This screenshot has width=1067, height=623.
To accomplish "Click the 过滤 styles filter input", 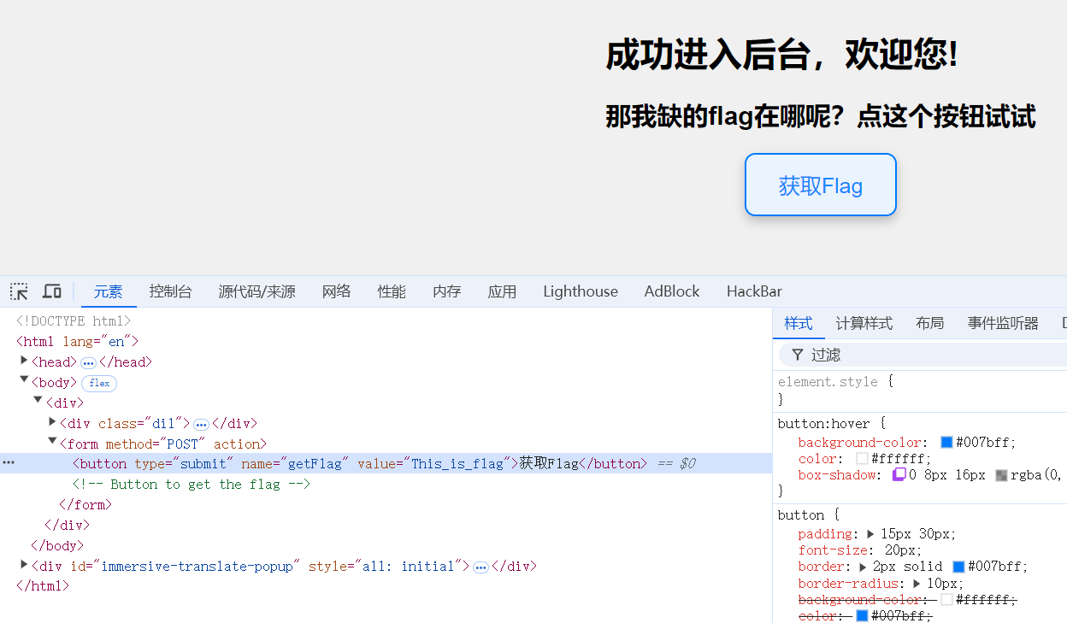I will click(x=932, y=355).
